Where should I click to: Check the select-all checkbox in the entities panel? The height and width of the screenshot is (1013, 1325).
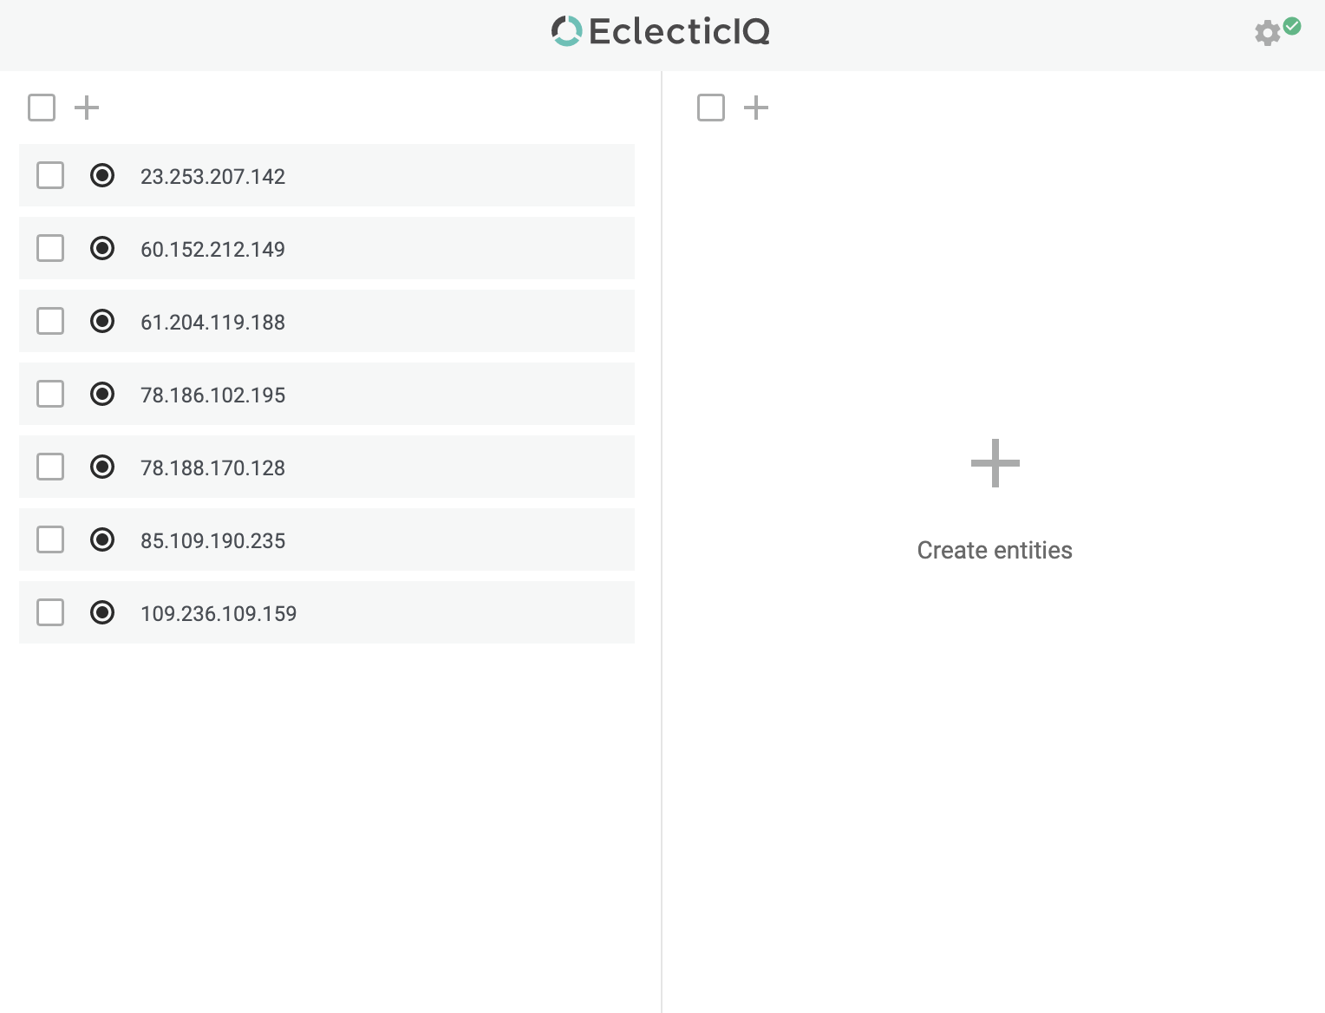711,107
